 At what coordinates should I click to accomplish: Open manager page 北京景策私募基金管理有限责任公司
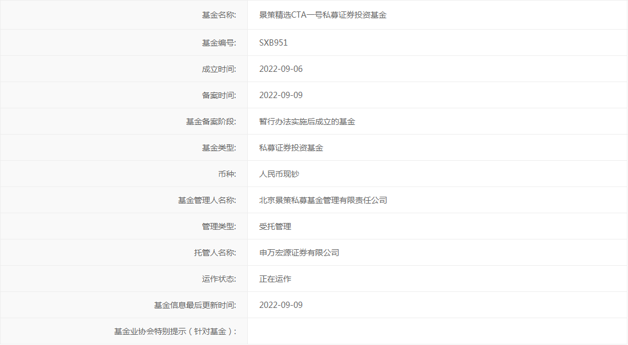click(323, 200)
